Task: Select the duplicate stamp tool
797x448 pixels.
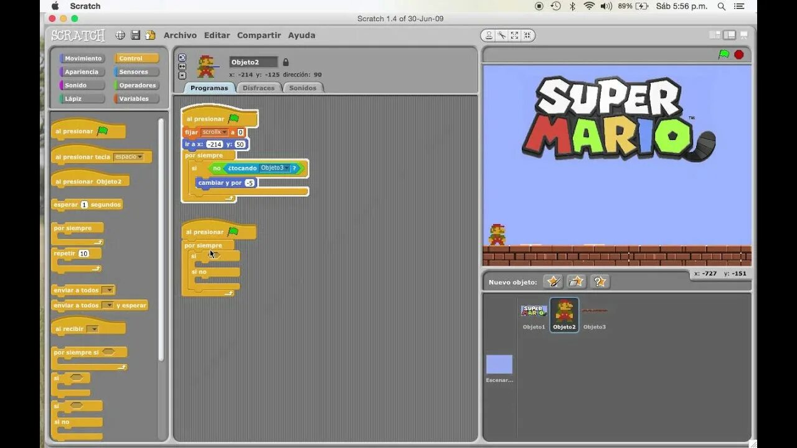Action: click(489, 35)
